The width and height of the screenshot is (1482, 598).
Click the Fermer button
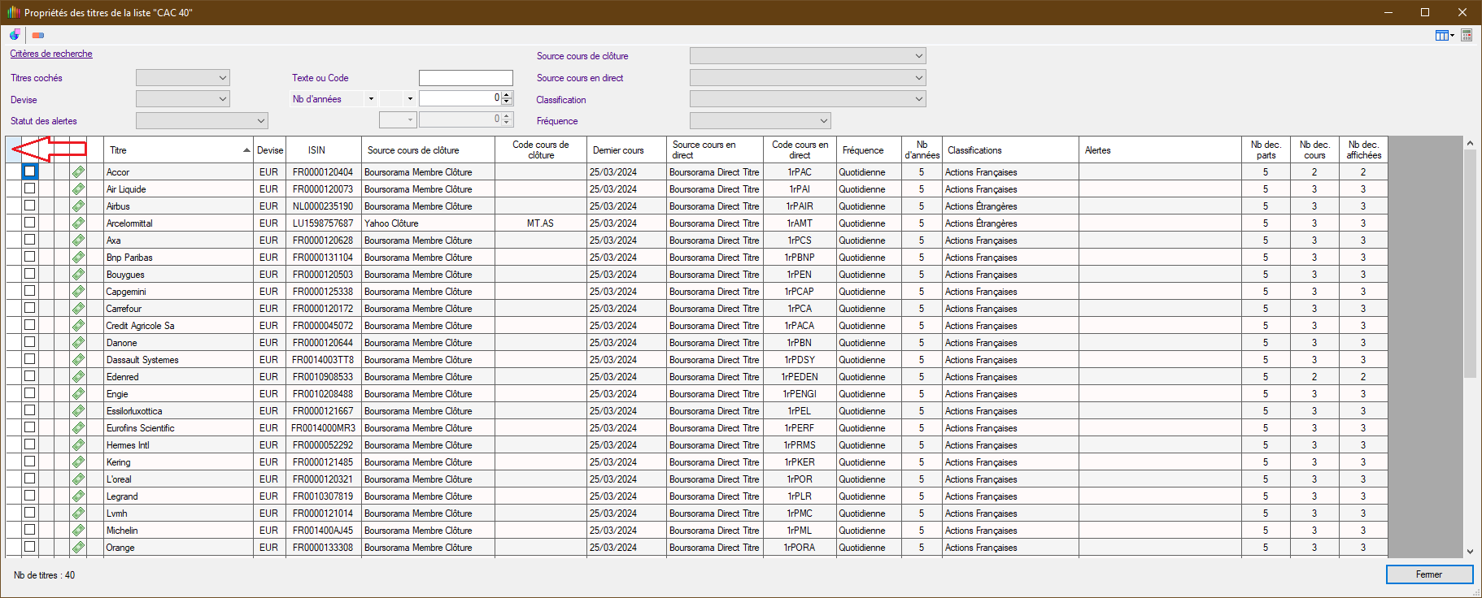pyautogui.click(x=1429, y=574)
